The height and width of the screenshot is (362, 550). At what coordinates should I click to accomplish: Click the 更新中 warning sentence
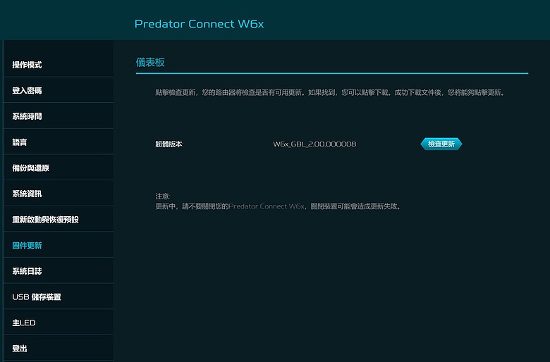click(278, 206)
